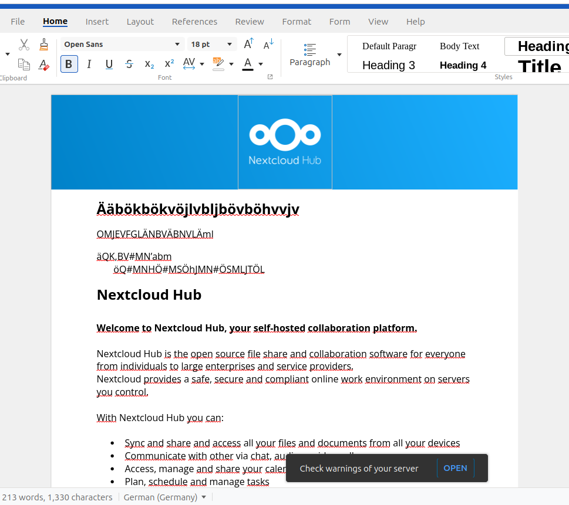The image size is (569, 505).
Task: Toggle Italic formatting
Action: click(89, 64)
